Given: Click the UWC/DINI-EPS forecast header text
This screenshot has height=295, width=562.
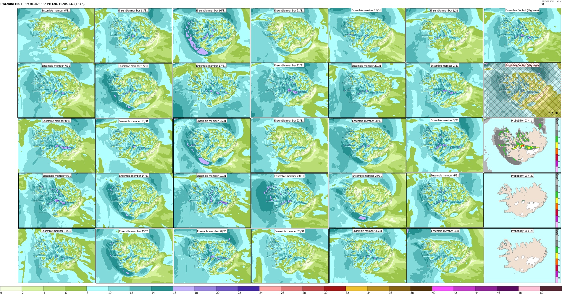Looking at the screenshot, I should [42, 4].
